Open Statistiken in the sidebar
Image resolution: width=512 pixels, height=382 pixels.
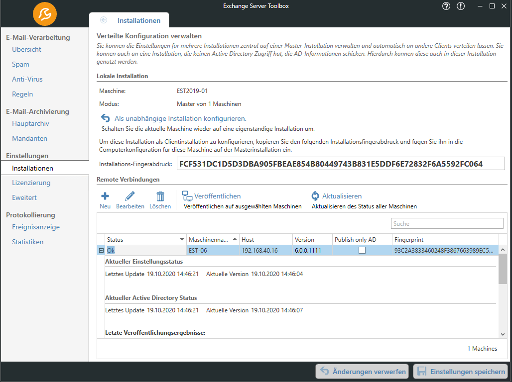28,242
